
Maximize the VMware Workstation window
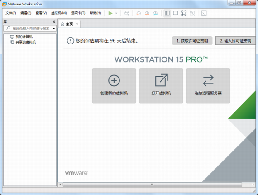tap(239, 3)
